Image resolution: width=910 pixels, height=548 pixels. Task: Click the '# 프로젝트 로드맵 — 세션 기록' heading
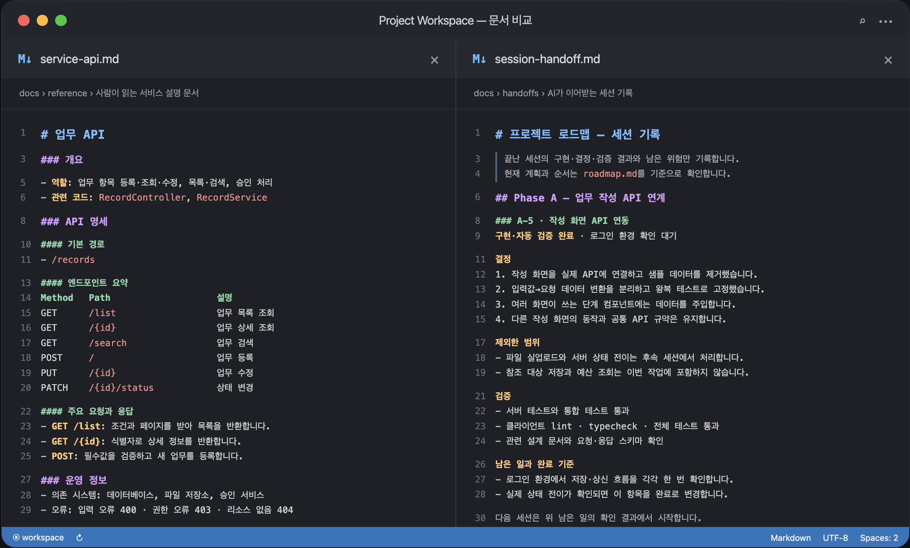(577, 134)
